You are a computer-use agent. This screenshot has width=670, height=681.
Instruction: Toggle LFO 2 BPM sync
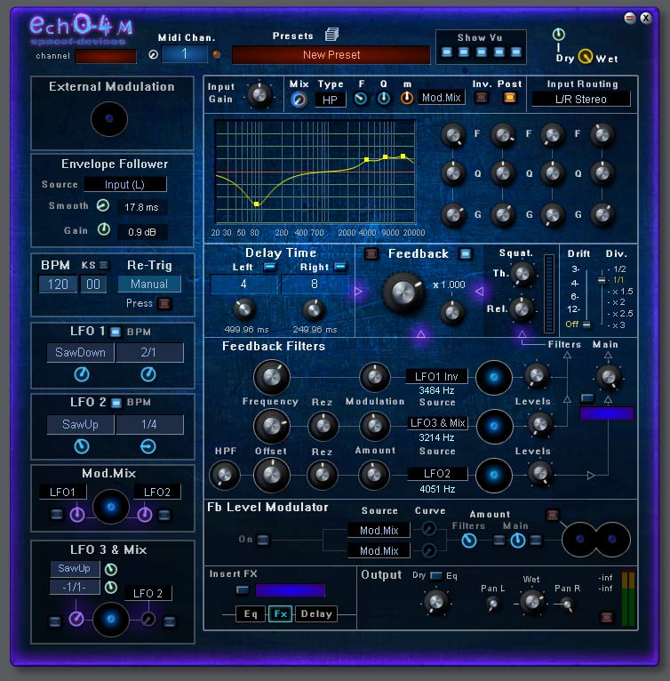pos(116,403)
